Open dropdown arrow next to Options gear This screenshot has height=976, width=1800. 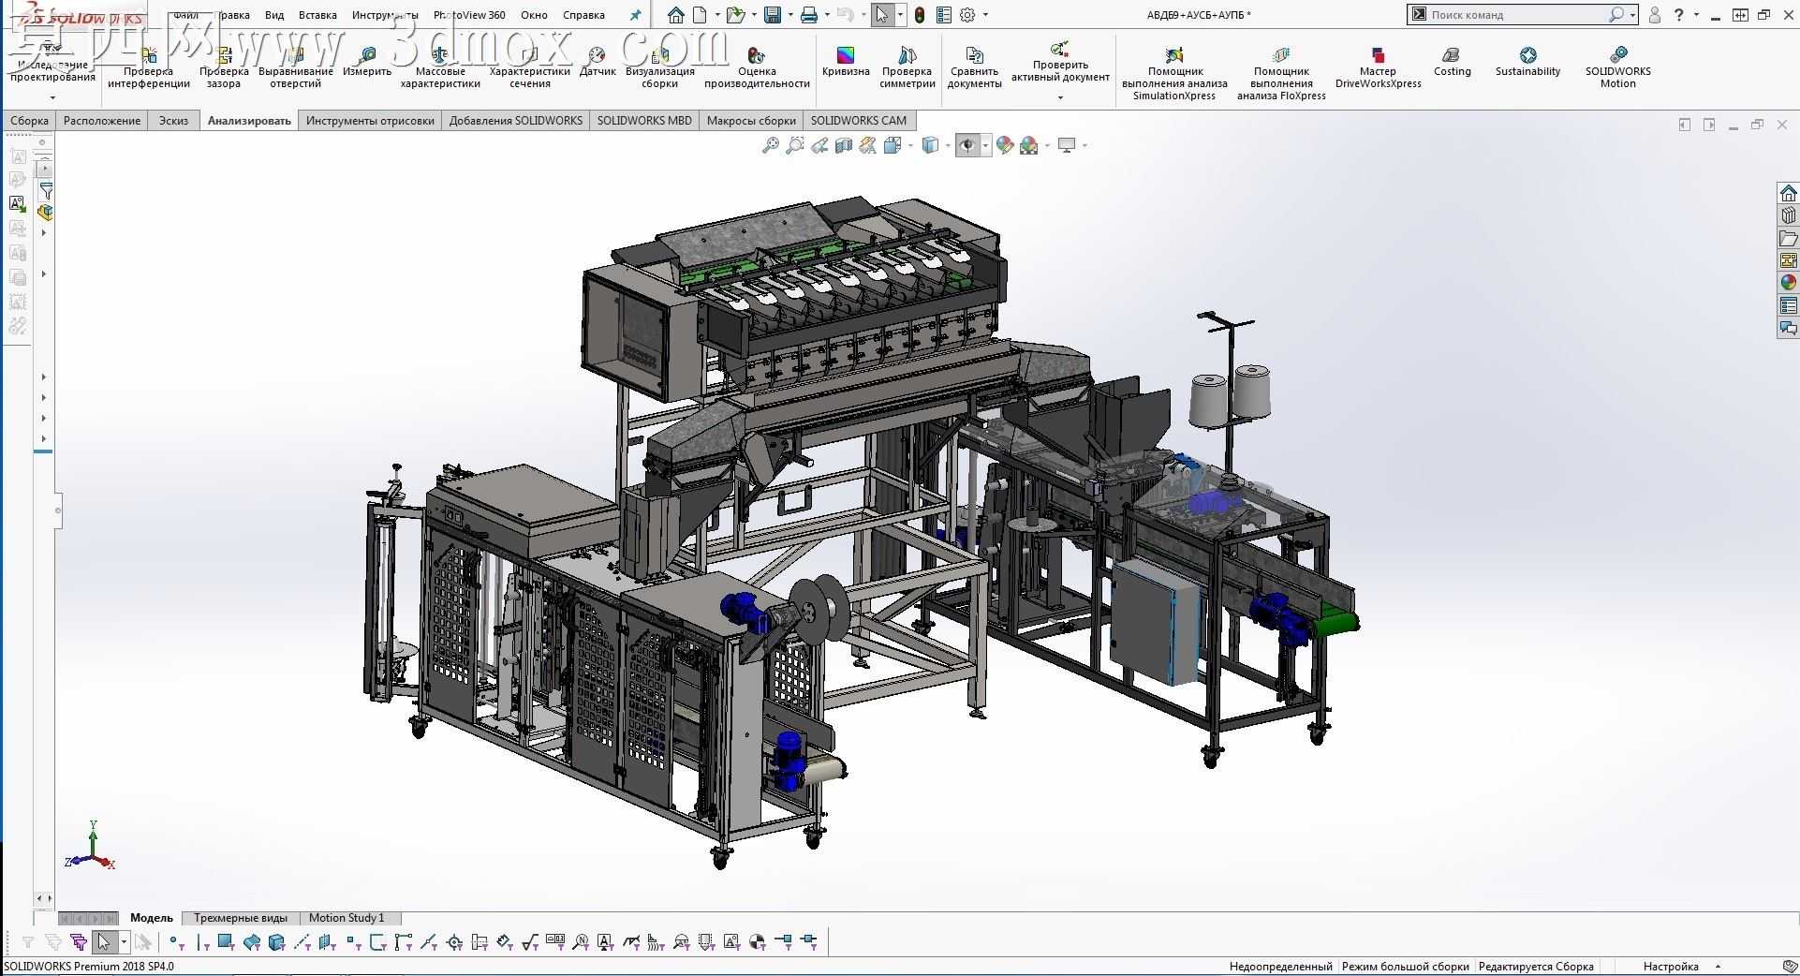985,15
